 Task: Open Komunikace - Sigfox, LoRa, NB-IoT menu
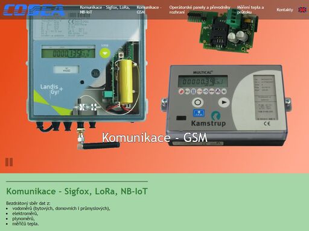pos(105,10)
